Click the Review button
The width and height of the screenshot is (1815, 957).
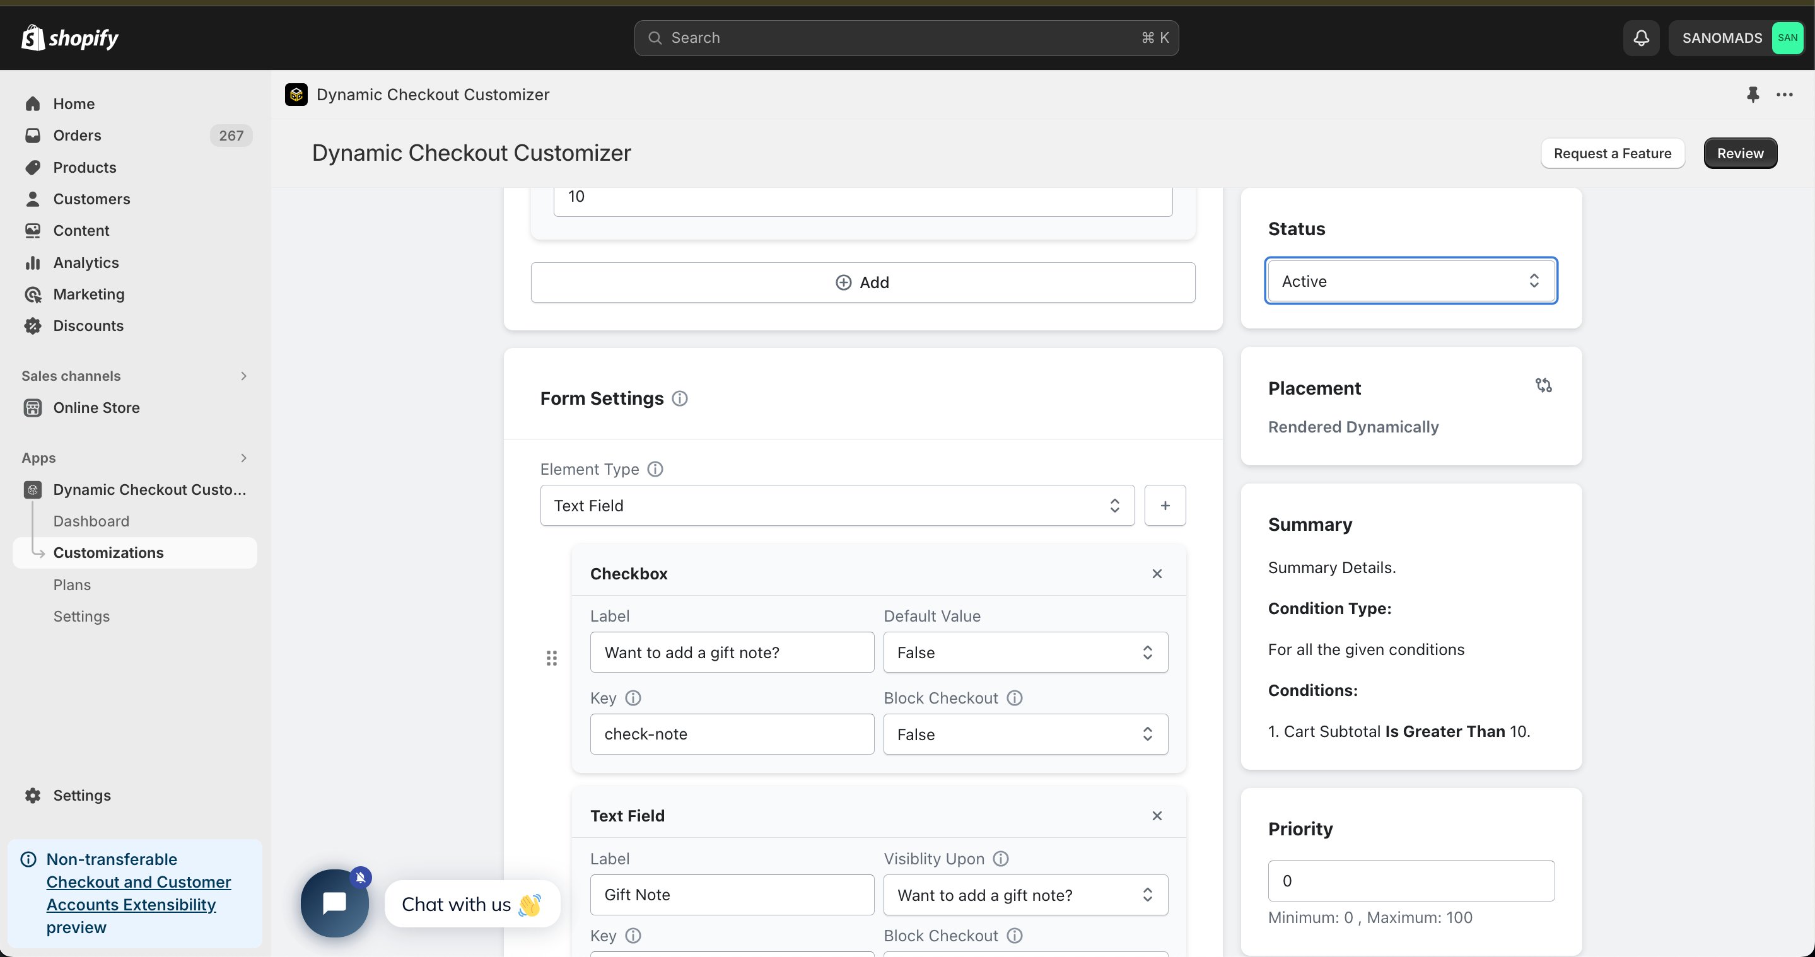(1739, 154)
